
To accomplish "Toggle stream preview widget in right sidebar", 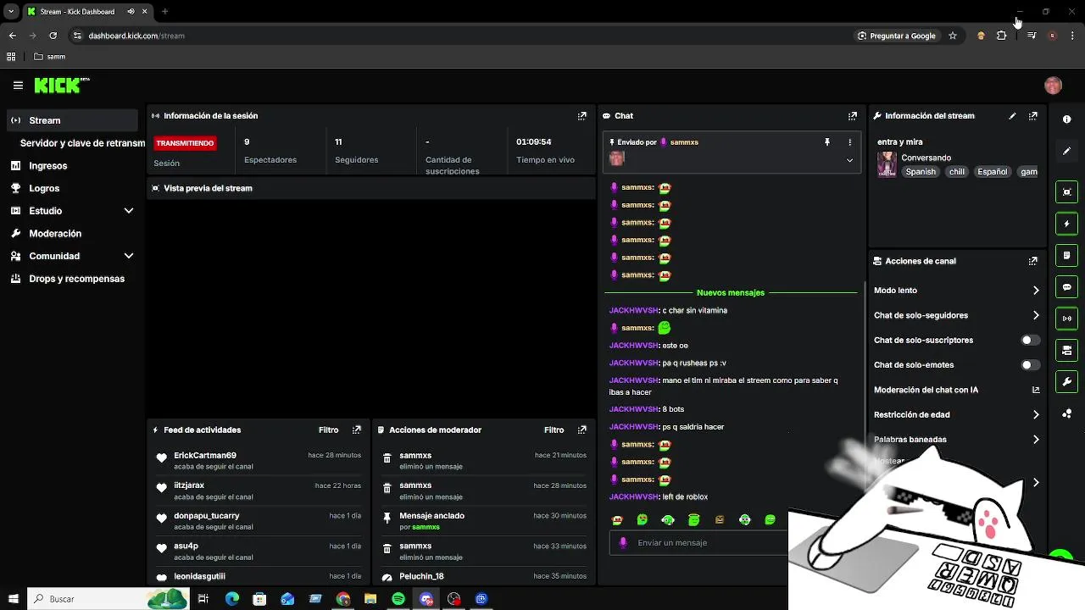I will (x=1067, y=192).
